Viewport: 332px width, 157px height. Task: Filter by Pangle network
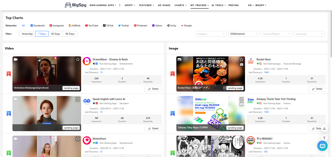point(186,26)
